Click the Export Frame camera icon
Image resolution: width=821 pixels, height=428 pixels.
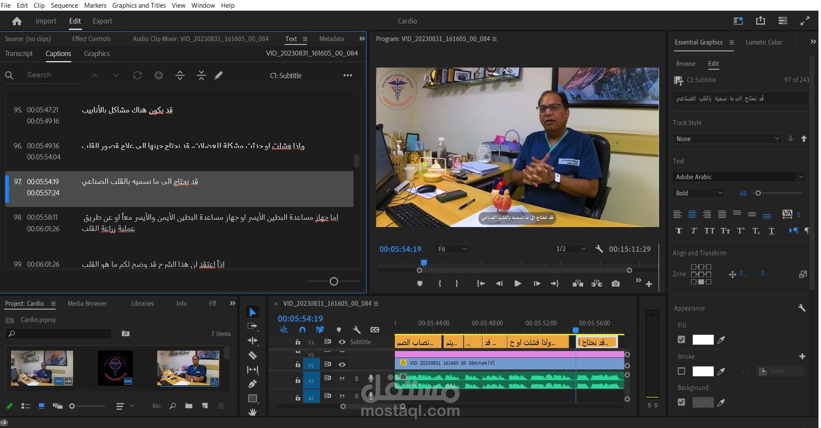[615, 283]
